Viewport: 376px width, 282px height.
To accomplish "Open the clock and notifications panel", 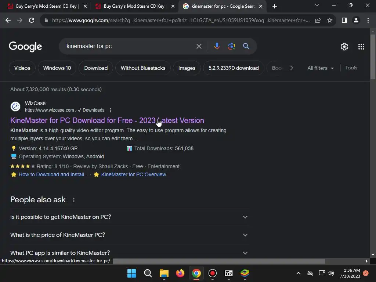I will tap(354, 273).
